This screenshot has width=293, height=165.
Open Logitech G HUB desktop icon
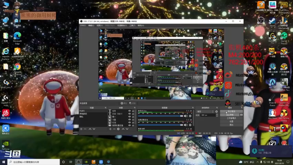click(5, 100)
